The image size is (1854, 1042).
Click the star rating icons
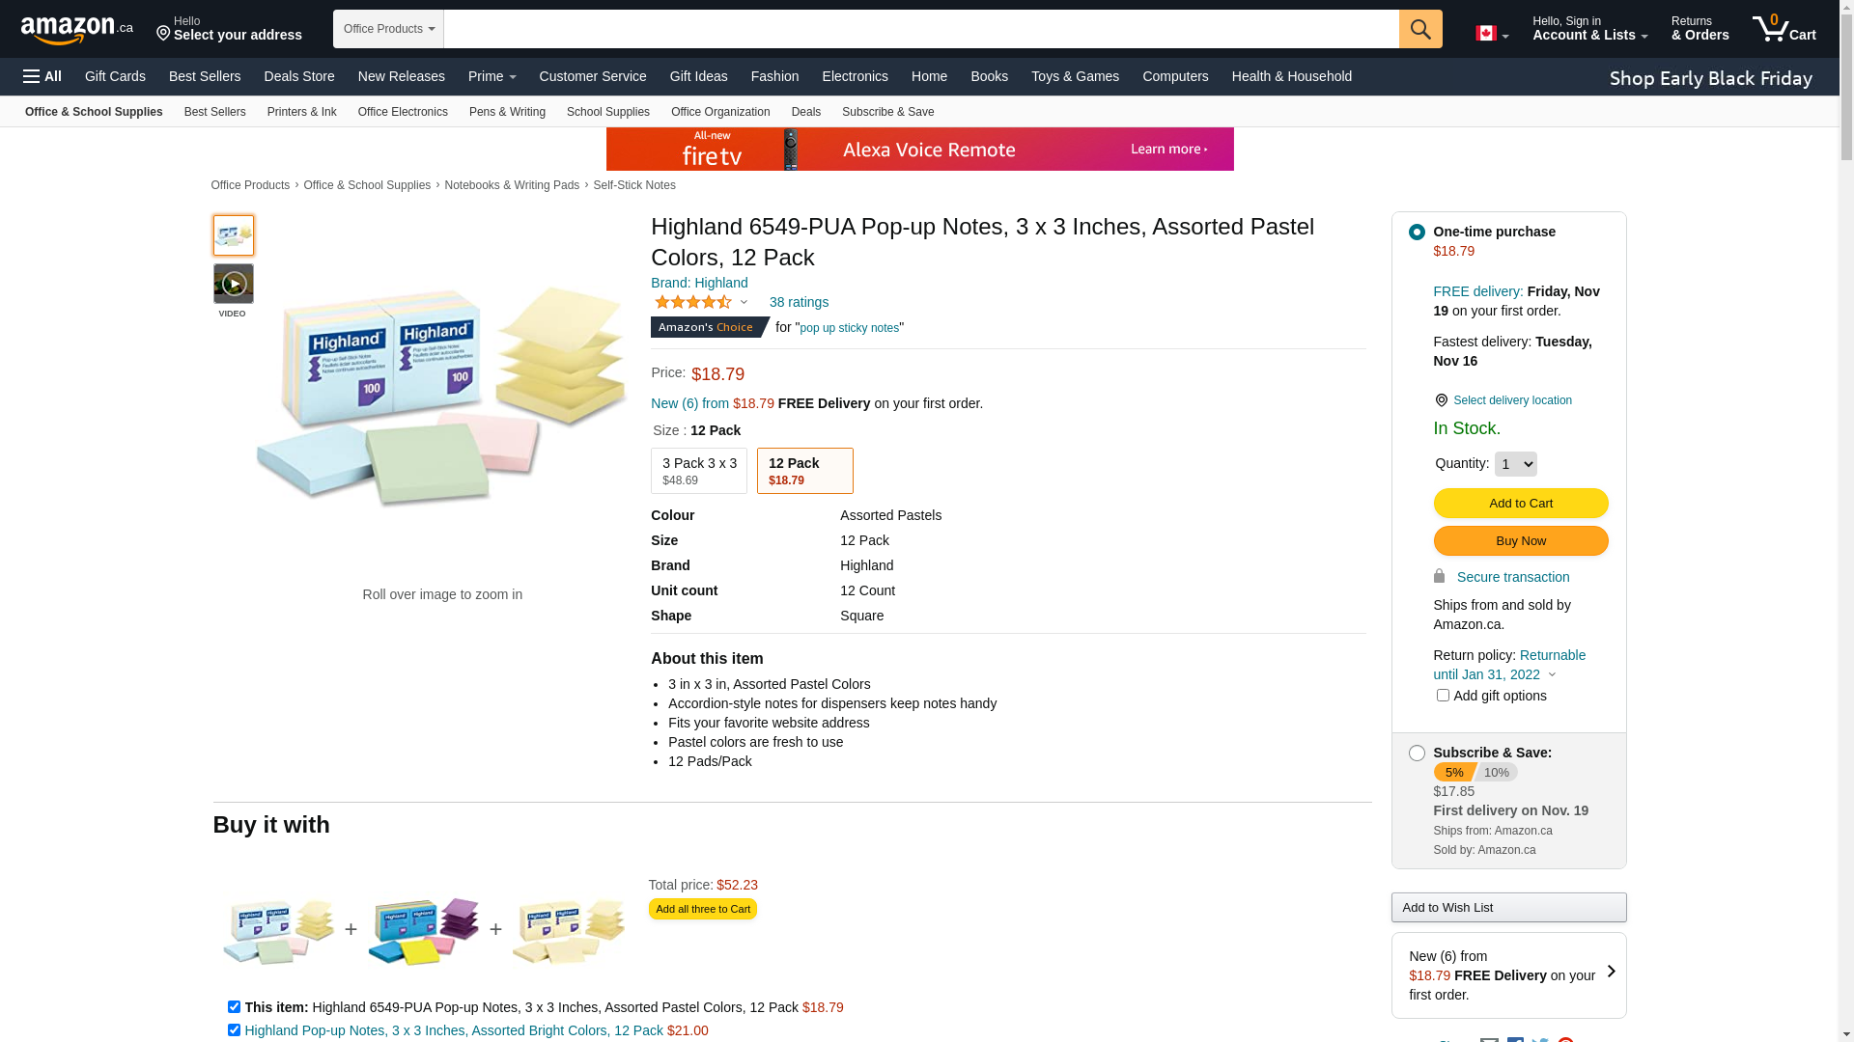tap(693, 302)
